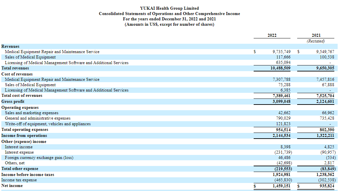
Task: Click 'General and administrative expenses' label
Action: tap(37, 118)
